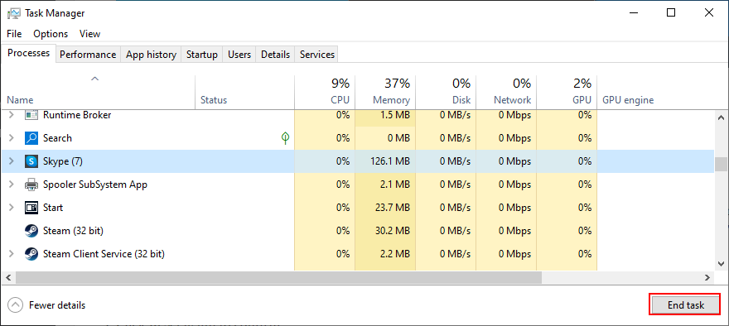Click the Steam (32 bit) icon
The height and width of the screenshot is (326, 729).
[x=31, y=231]
